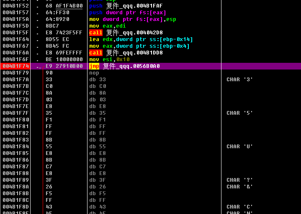Select hex bytes 68 AF1F4B00
This screenshot has height=214, width=301.
point(64,6)
